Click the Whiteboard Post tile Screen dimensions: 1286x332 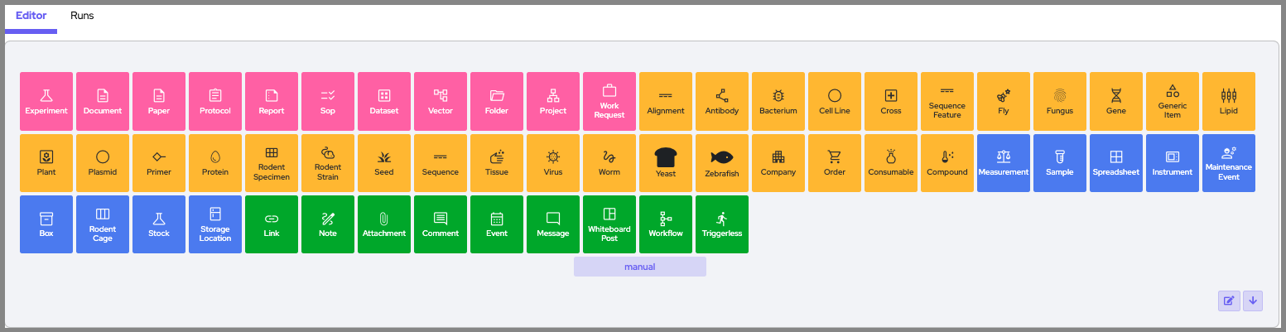click(609, 224)
